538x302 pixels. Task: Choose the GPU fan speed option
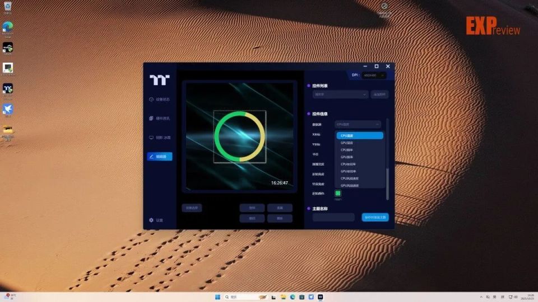[x=360, y=185]
